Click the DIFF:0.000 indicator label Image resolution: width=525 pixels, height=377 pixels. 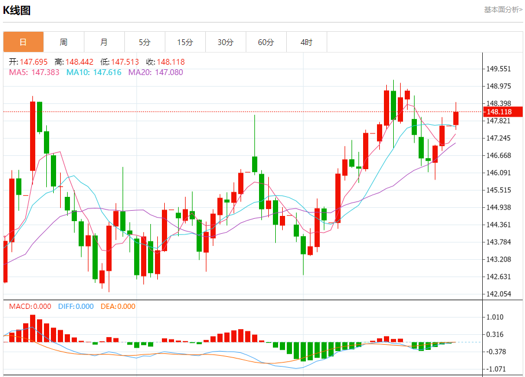(76, 307)
